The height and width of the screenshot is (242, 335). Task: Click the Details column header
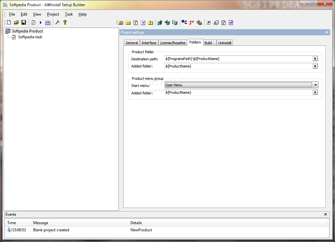(x=228, y=223)
